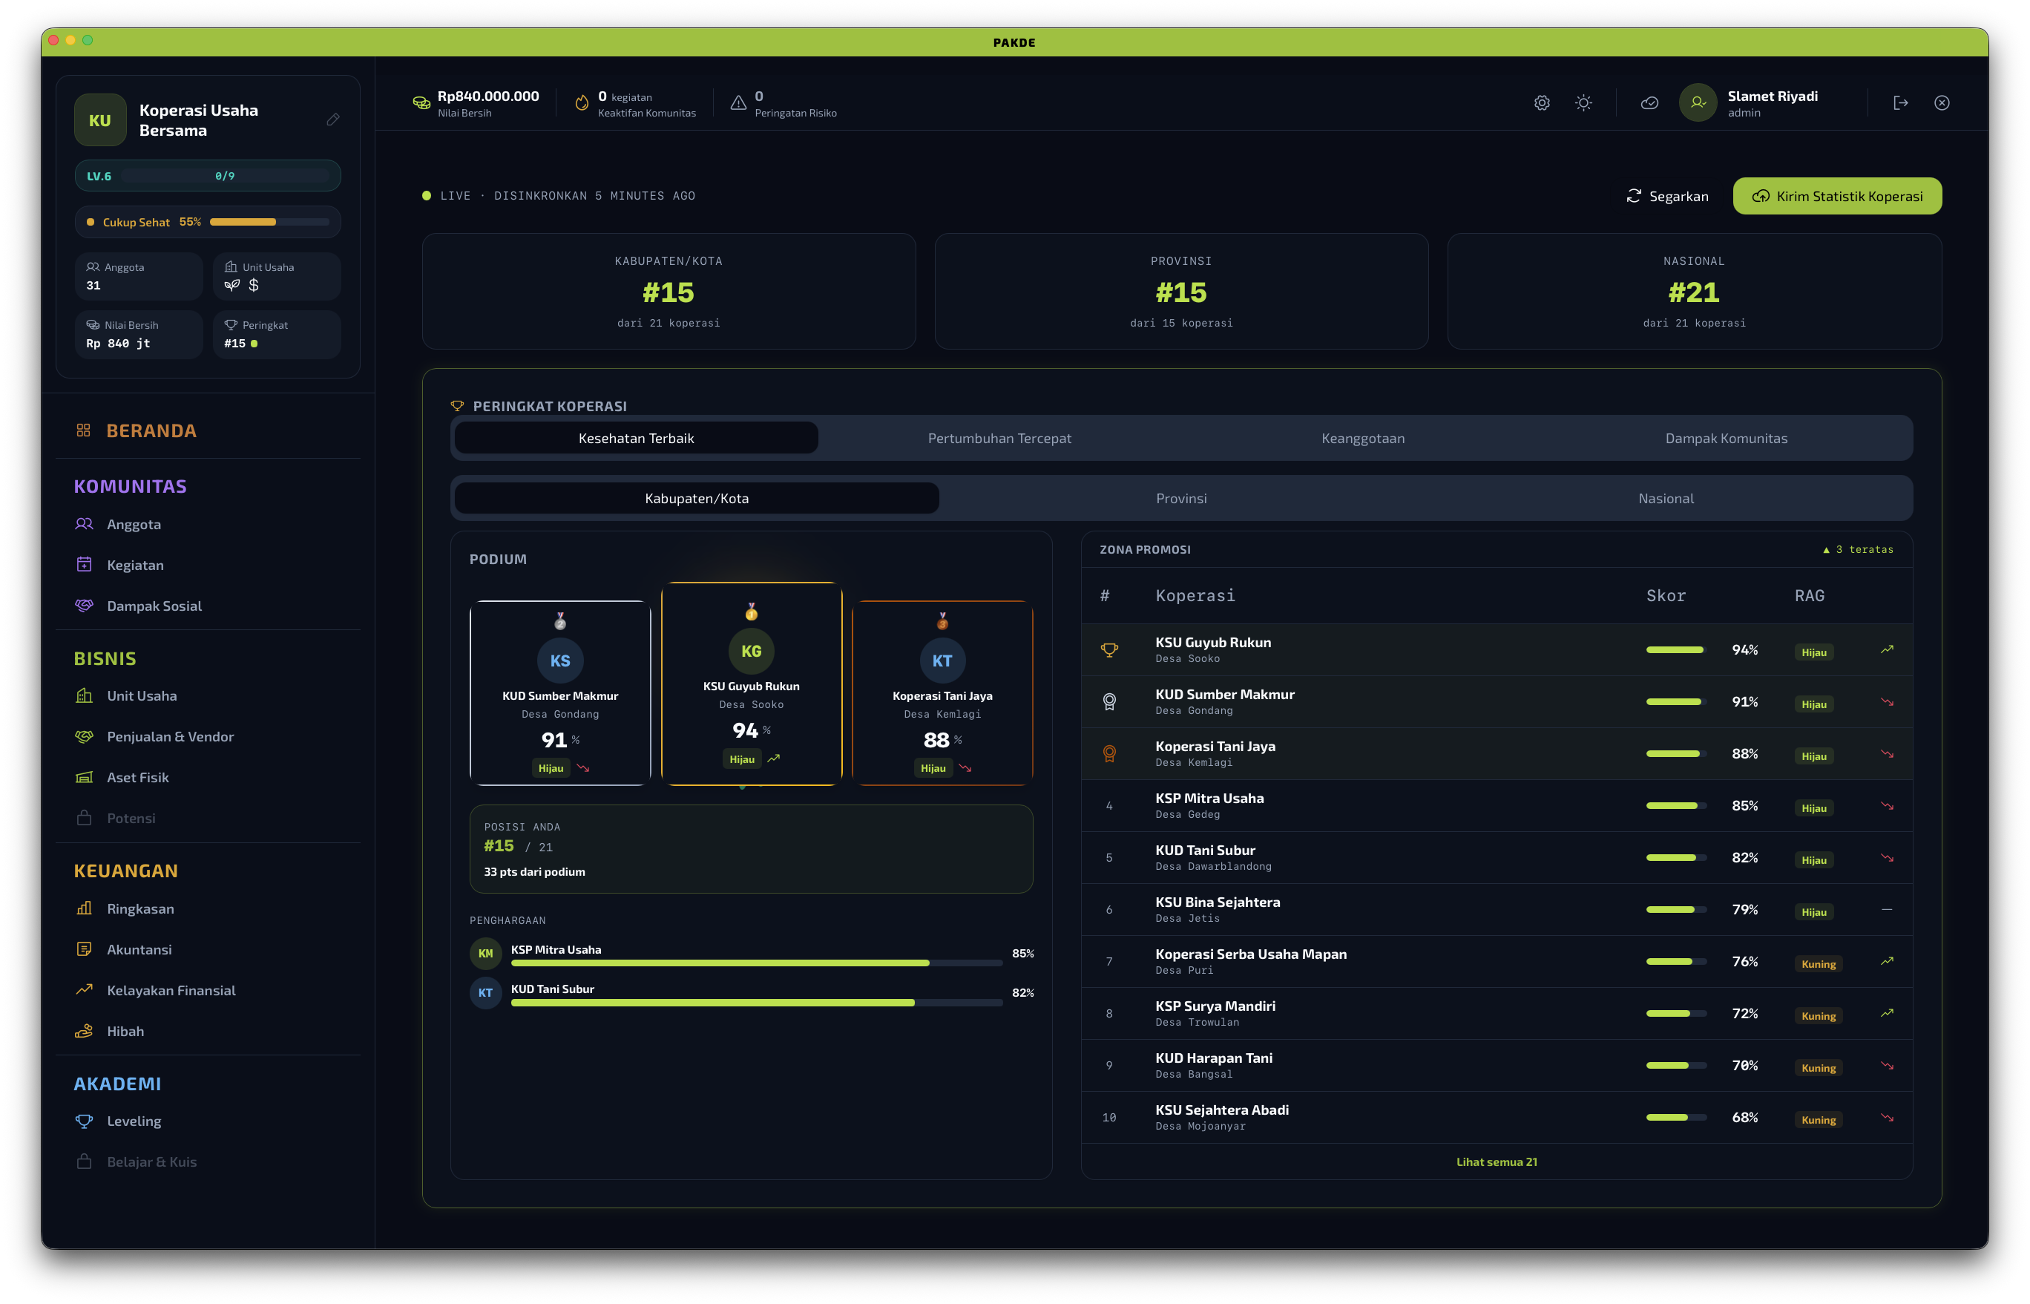Switch to Keanggotaan tab
The image size is (2030, 1304).
coord(1363,439)
